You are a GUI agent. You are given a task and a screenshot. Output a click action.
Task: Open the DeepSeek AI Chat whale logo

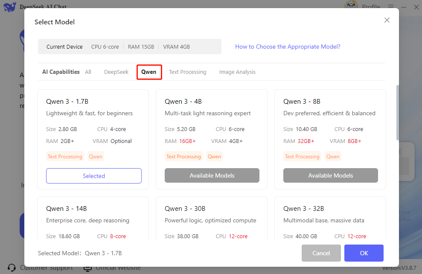click(x=10, y=6)
